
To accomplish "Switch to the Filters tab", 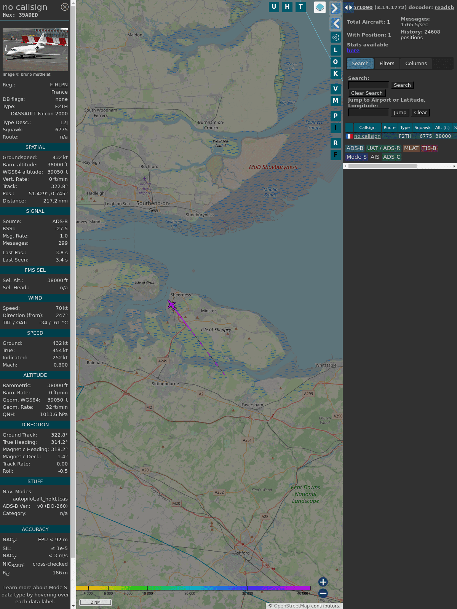I will [x=387, y=64].
